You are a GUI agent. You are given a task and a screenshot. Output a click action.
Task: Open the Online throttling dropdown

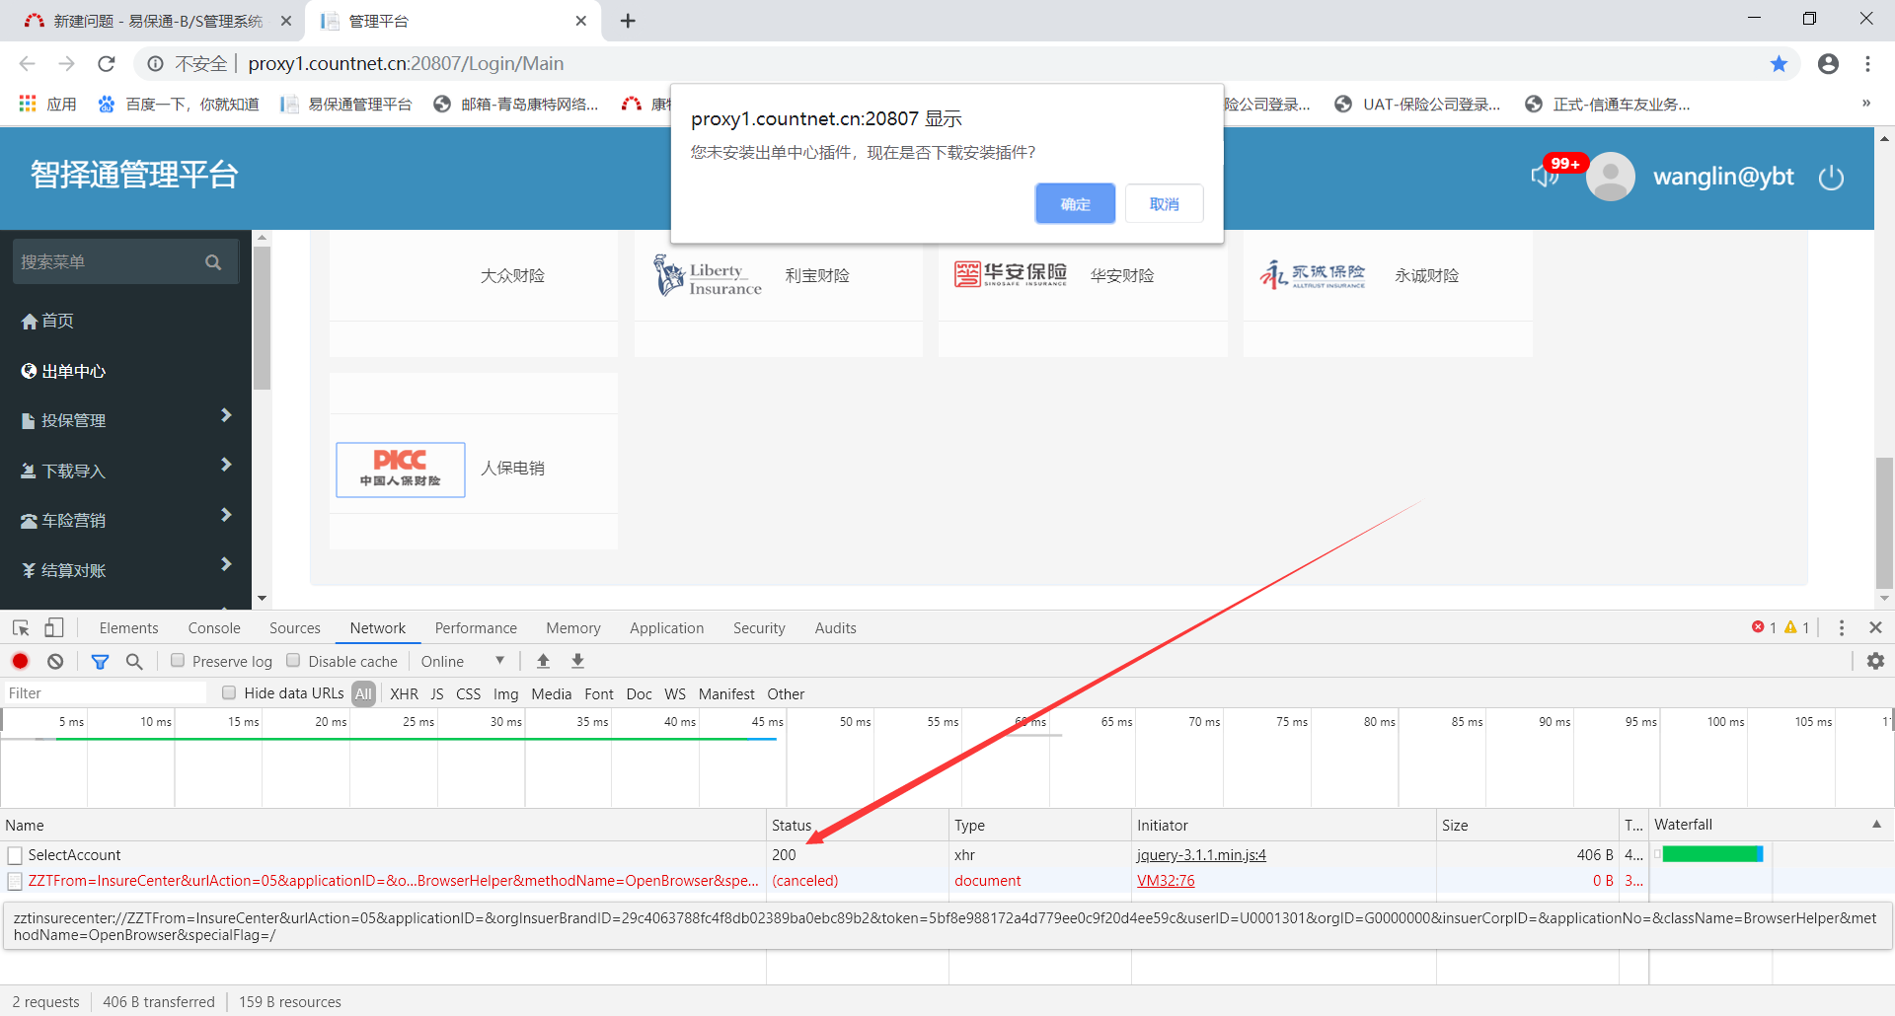[463, 661]
